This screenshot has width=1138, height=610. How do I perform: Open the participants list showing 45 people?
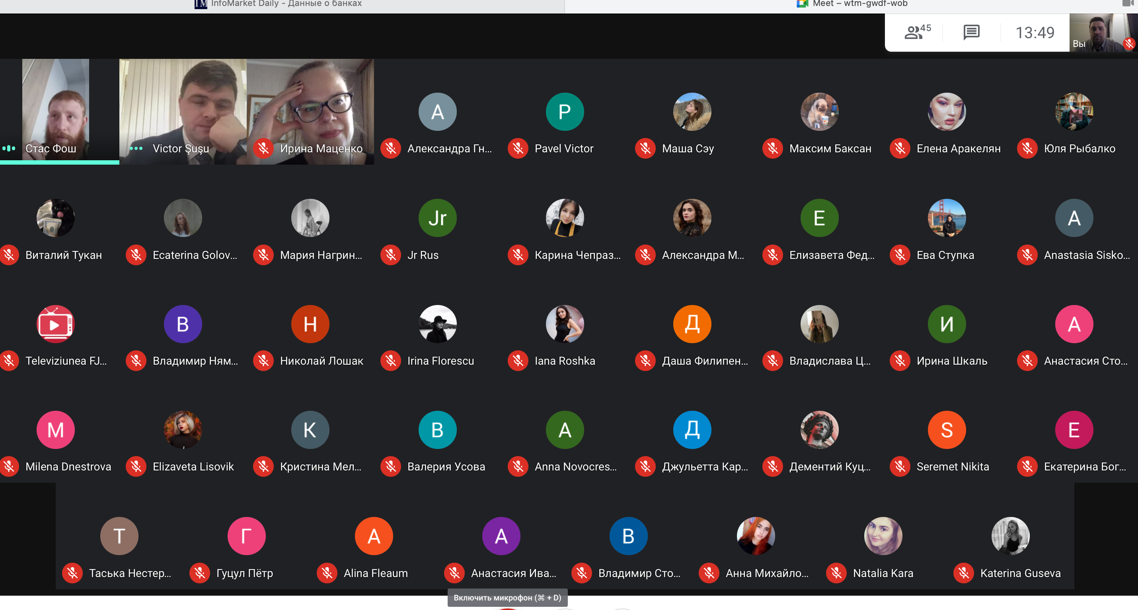917,32
